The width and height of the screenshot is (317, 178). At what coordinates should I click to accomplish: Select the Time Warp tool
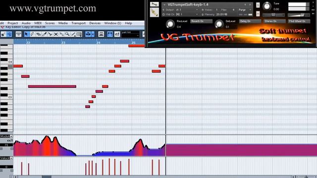tap(79, 34)
